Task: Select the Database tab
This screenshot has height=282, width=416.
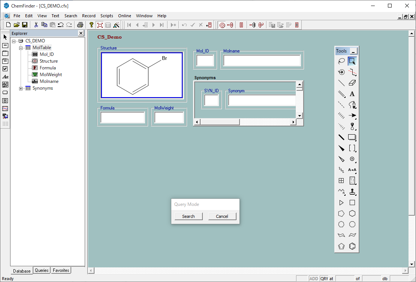Action: (x=22, y=271)
